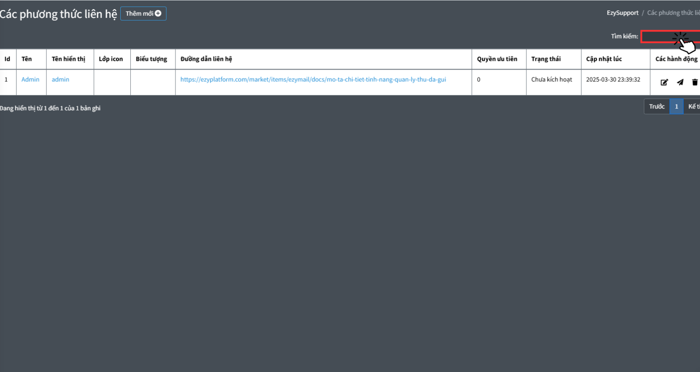The width and height of the screenshot is (700, 372).
Task: Open the edit icon for Admin row
Action: click(664, 82)
